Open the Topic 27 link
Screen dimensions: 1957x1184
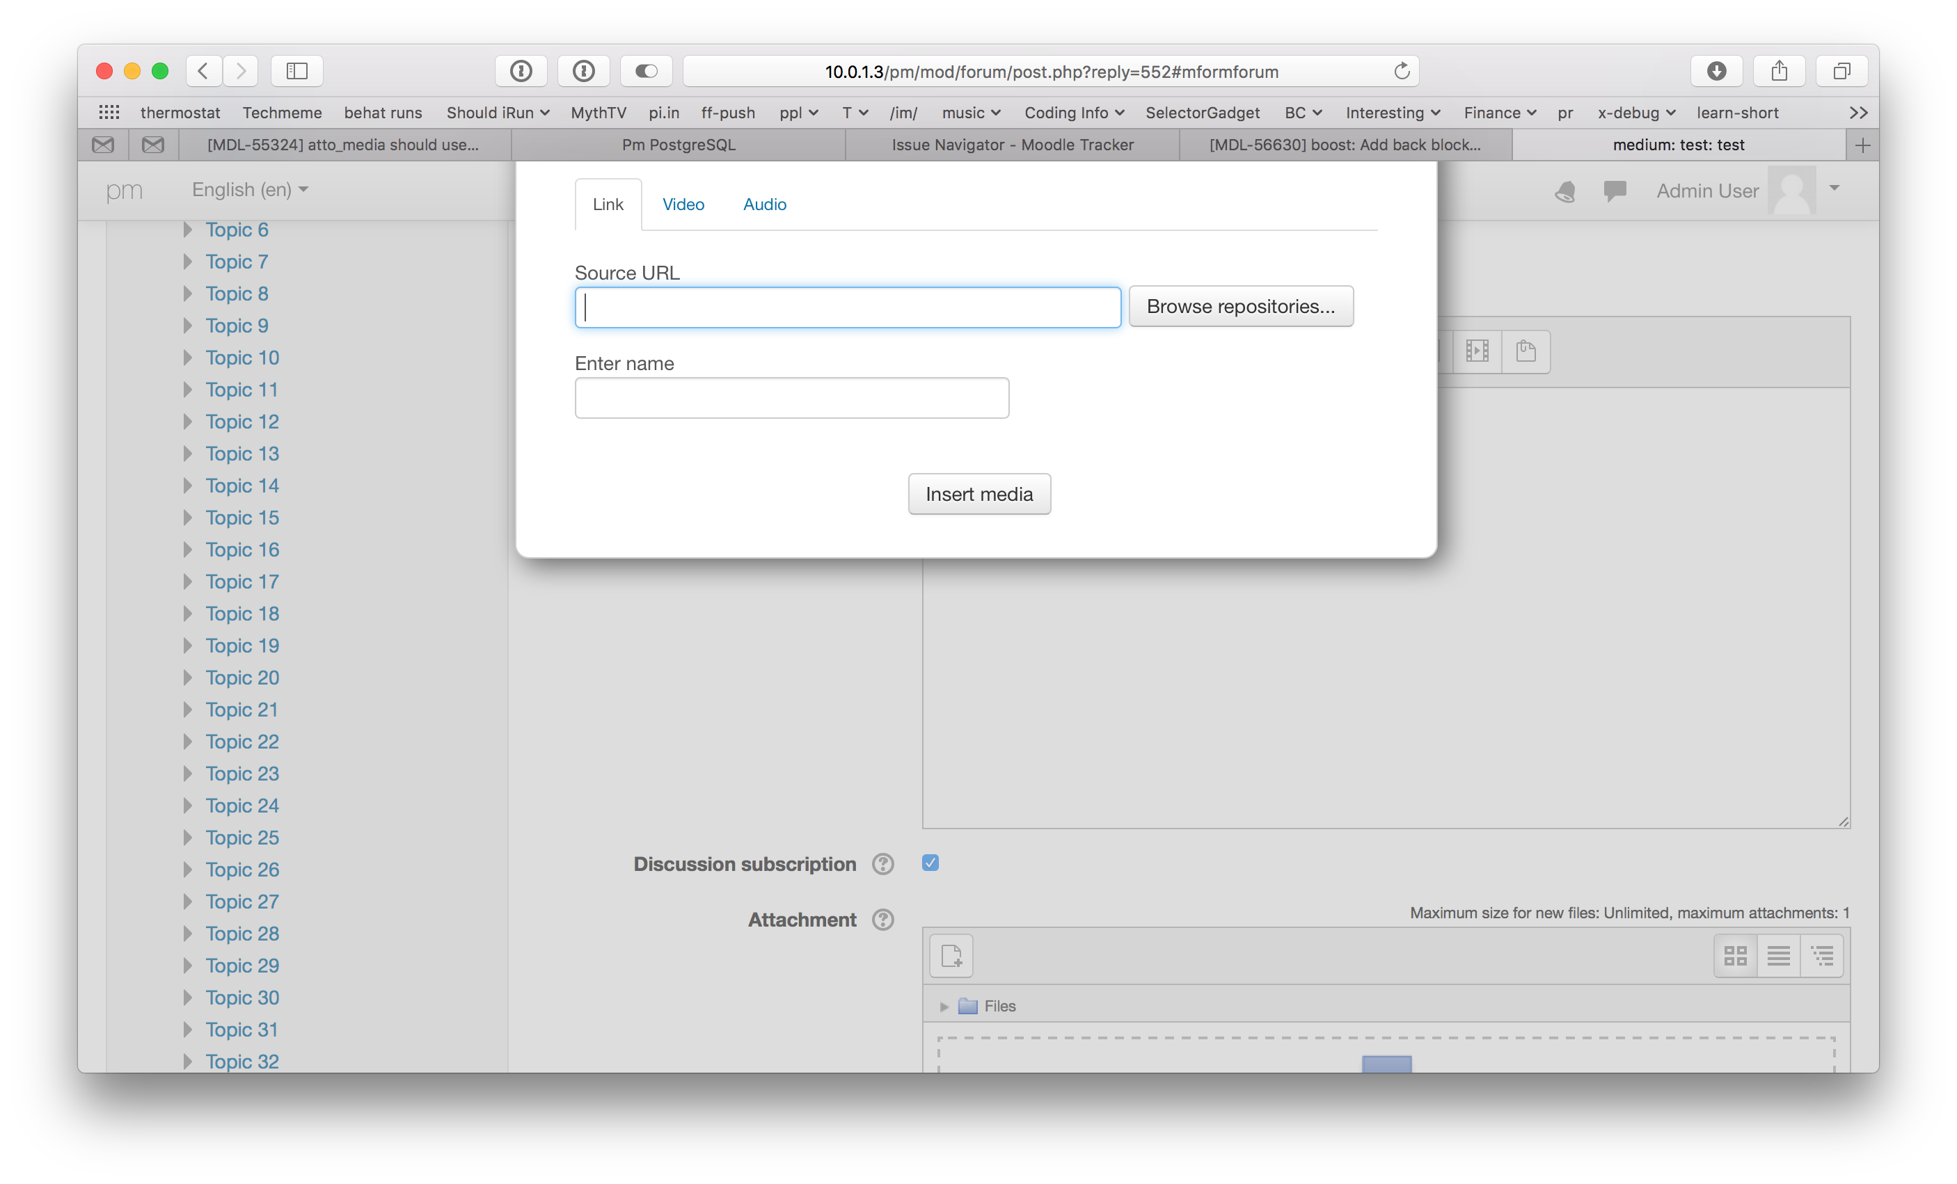click(x=242, y=902)
